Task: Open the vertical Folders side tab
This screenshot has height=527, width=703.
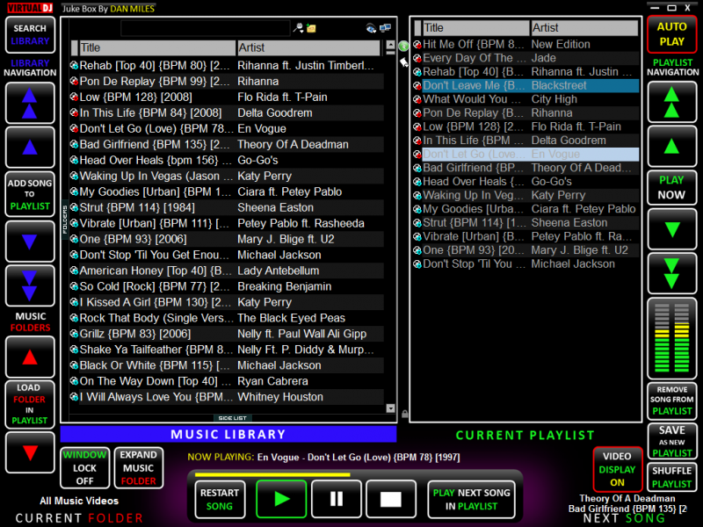Action: [x=64, y=220]
